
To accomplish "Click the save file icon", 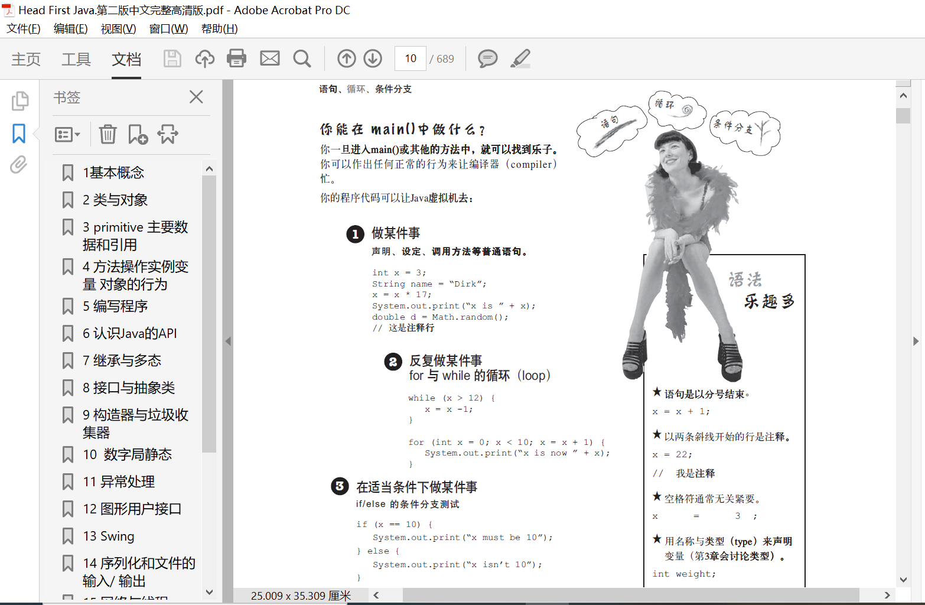I will [172, 58].
